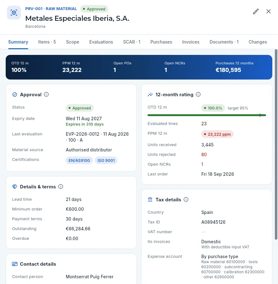Click the Contact details card icon
Screen dimensions: 278x284
[15, 264]
